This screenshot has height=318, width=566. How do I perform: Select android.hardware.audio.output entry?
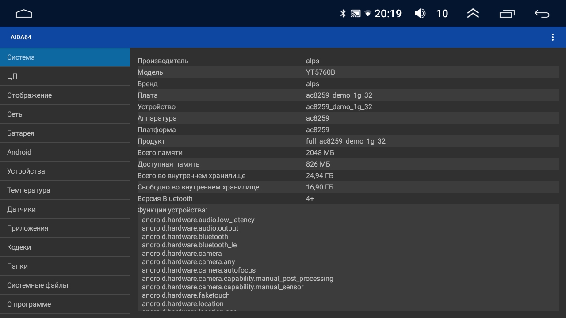[x=190, y=228]
